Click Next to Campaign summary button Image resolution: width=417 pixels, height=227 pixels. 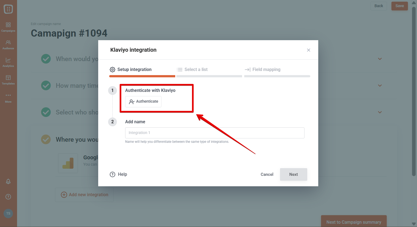(354, 222)
